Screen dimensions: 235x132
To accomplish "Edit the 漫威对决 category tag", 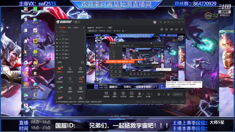I will 93,31.
